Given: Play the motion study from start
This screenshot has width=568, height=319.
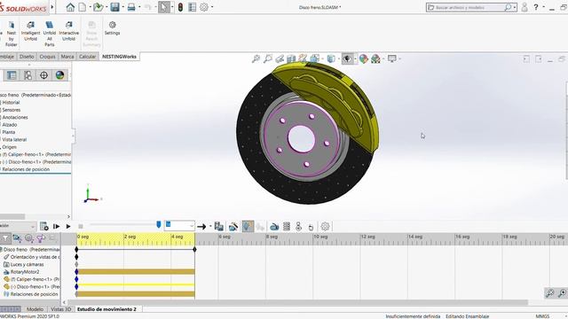Looking at the screenshot, I should point(56,227).
